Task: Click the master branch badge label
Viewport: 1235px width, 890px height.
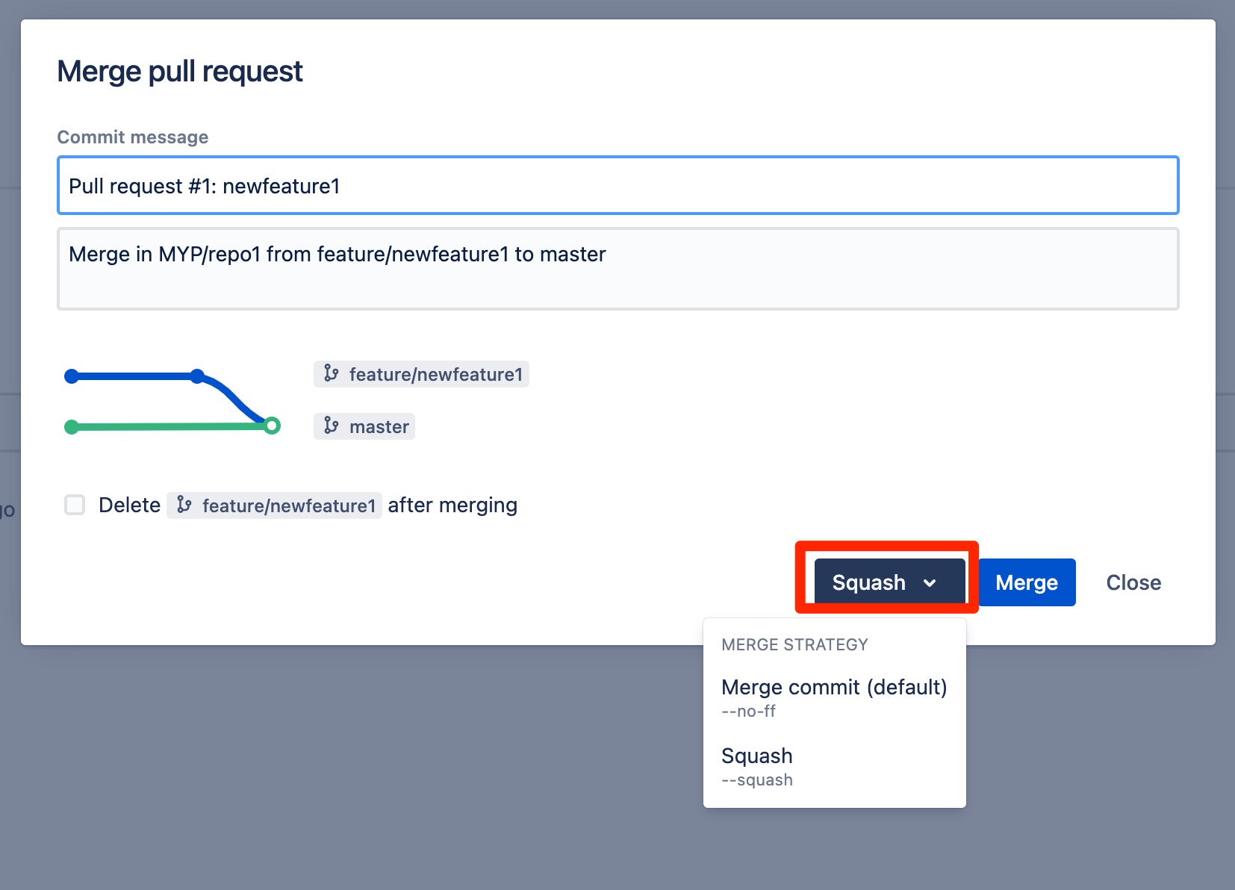Action: [364, 426]
